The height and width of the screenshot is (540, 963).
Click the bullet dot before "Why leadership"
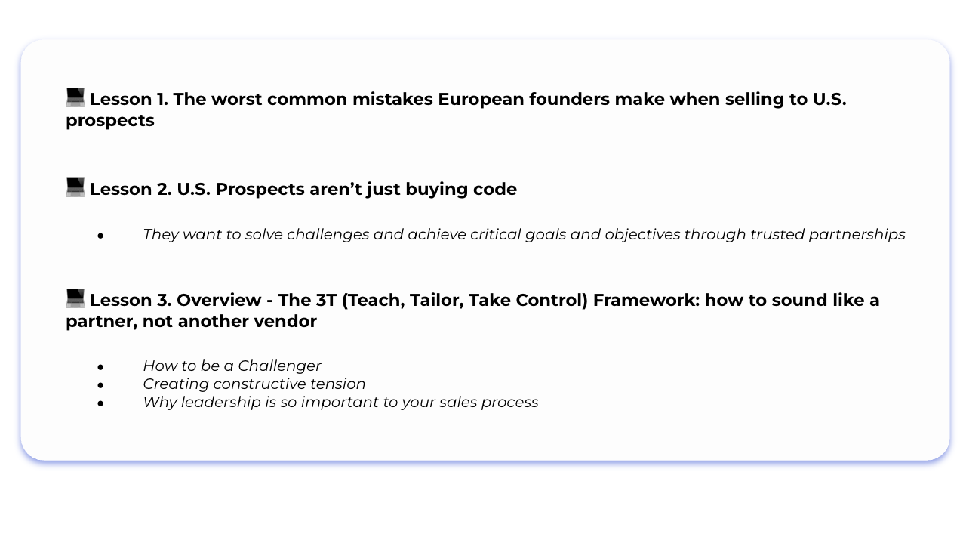point(100,404)
